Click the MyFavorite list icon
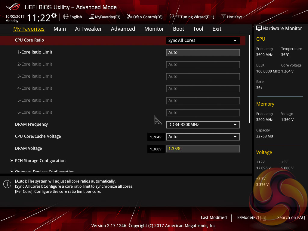Screen dimensions: 308x231 [91, 17]
